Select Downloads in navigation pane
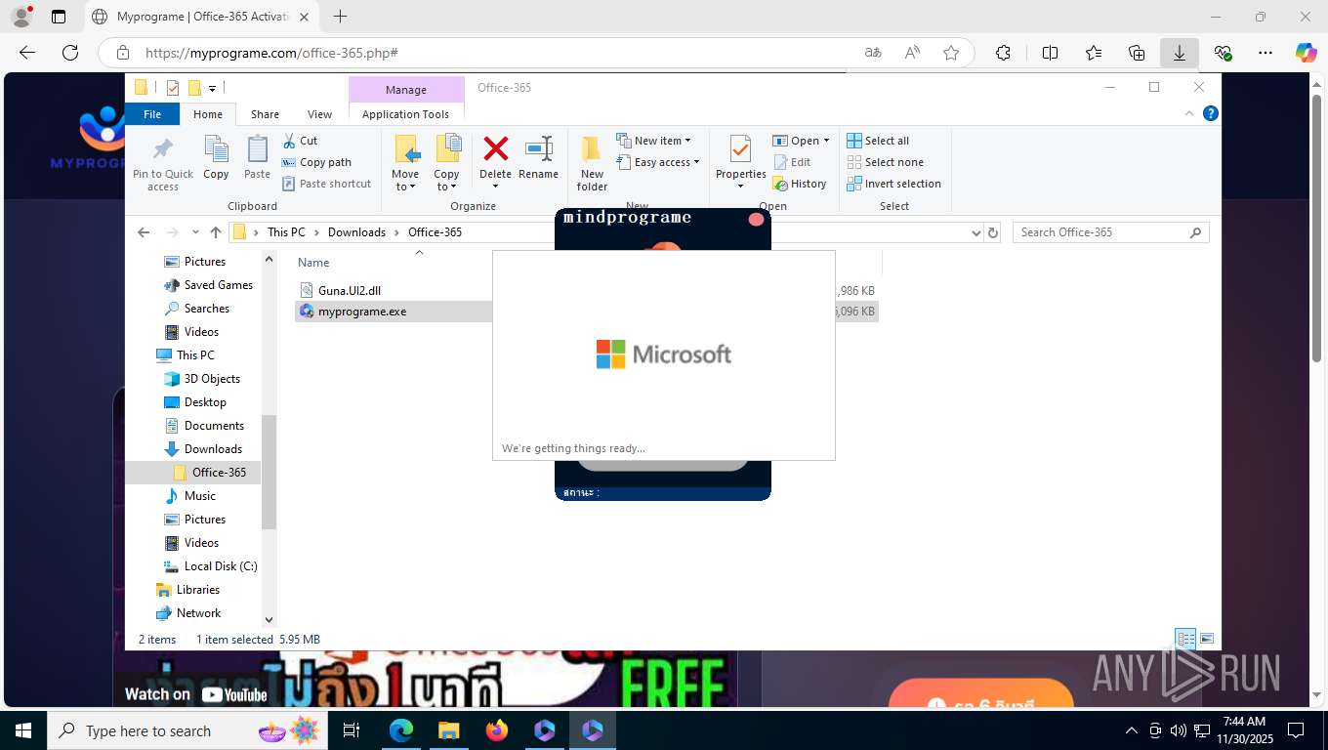 213,449
